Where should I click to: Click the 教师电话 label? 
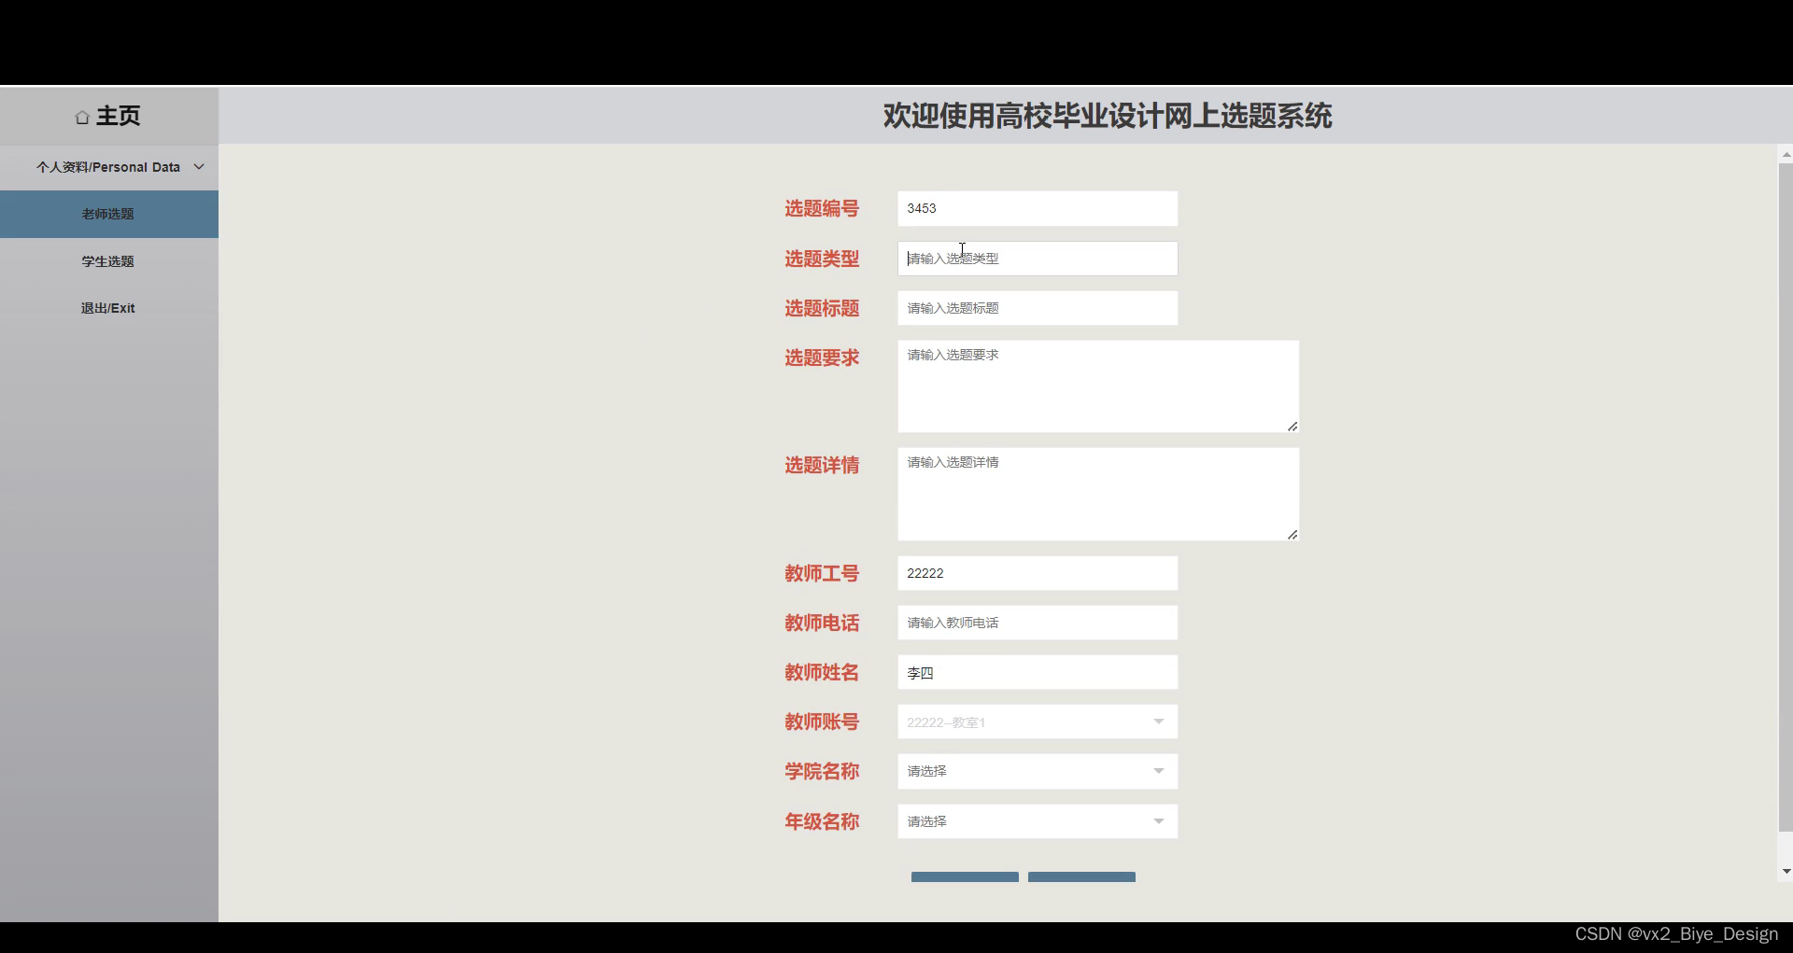coord(822,623)
